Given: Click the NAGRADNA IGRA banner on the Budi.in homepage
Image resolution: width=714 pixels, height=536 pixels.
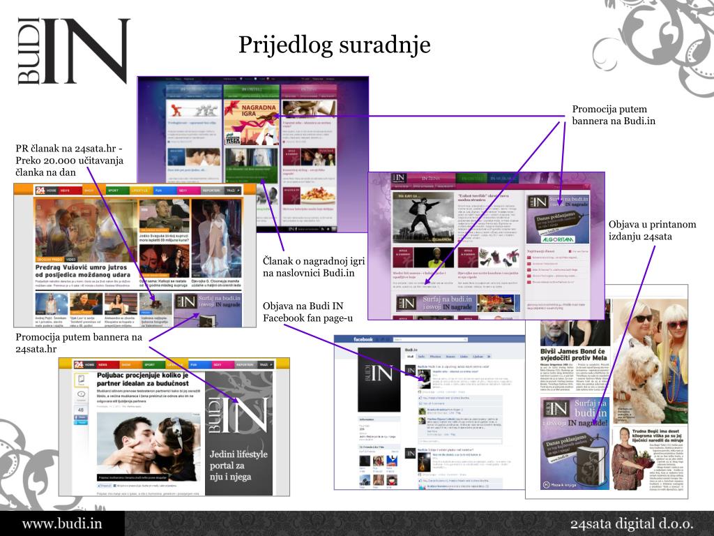Looking at the screenshot, I should click(x=251, y=122).
